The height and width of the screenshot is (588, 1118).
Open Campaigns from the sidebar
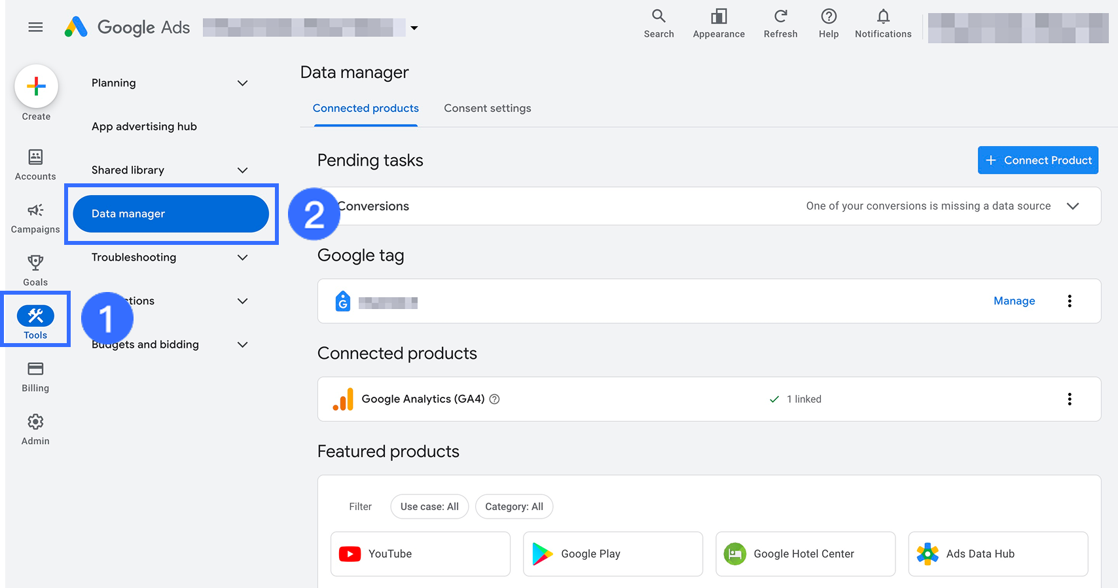(x=35, y=217)
